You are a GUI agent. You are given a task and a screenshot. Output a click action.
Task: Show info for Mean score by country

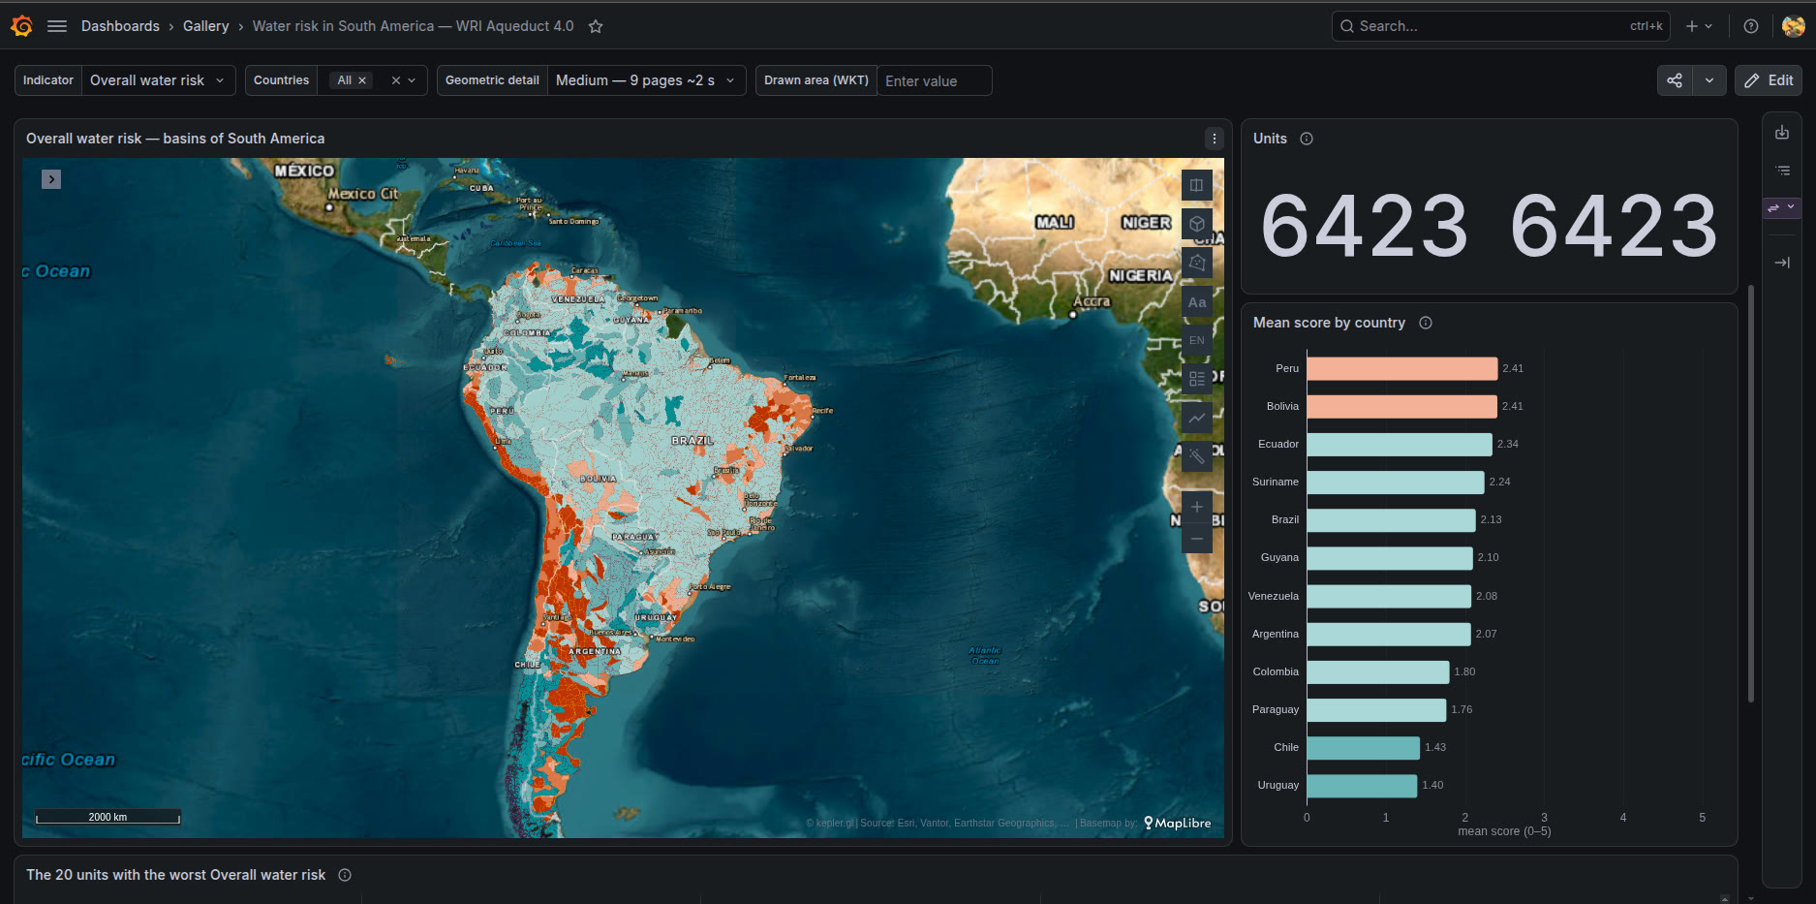coord(1426,323)
